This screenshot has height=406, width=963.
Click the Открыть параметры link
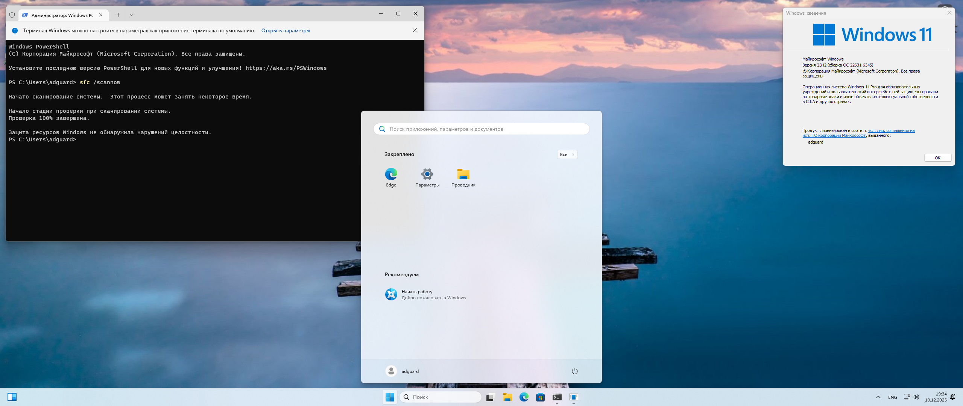[x=285, y=31]
